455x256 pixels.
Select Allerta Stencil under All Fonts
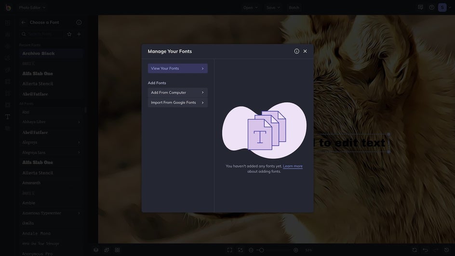(51, 173)
